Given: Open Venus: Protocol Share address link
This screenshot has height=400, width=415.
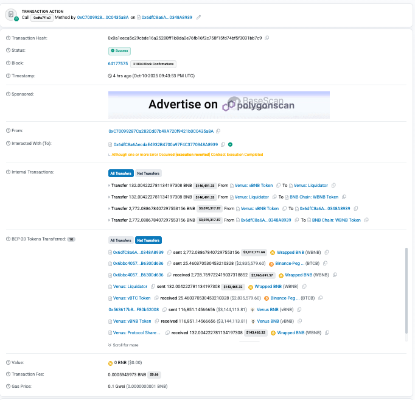Looking at the screenshot, I should (x=136, y=333).
